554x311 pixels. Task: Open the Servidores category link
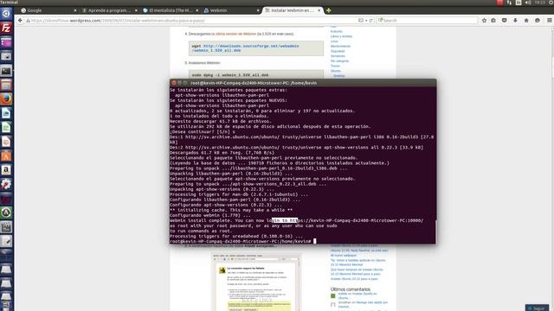point(338,56)
